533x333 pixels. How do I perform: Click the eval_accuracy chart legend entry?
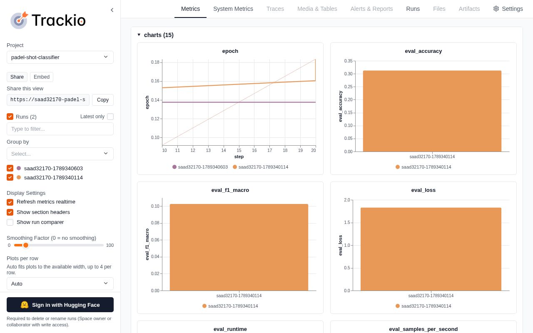point(423,167)
